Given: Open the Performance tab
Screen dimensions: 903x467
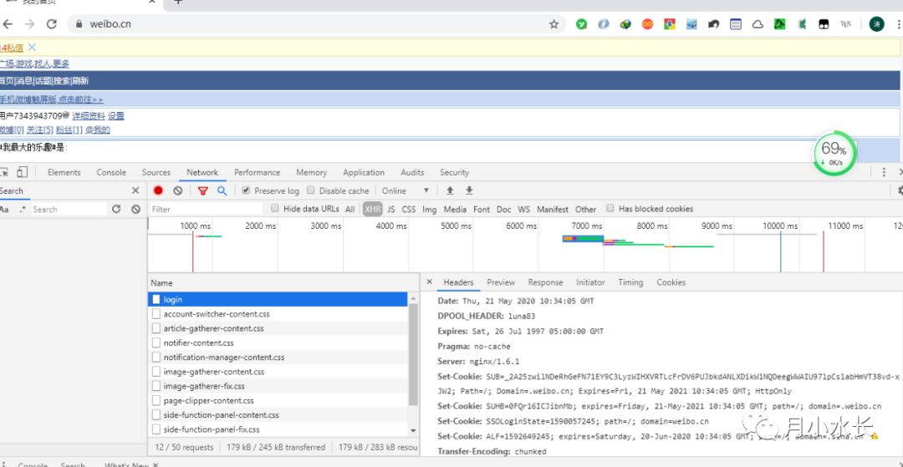Looking at the screenshot, I should (257, 172).
